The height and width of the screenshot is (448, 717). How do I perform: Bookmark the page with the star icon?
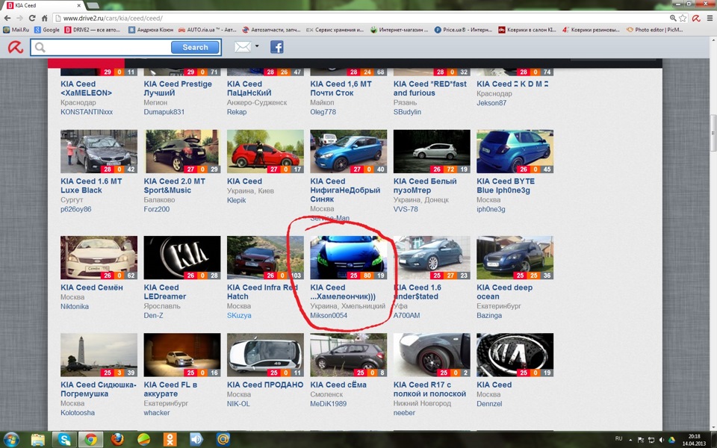tap(683, 18)
